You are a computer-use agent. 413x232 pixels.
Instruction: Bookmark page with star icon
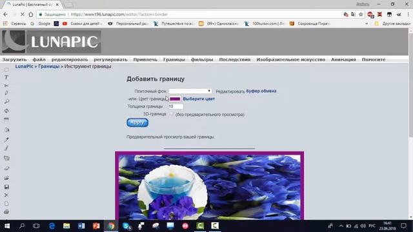pyautogui.click(x=361, y=14)
